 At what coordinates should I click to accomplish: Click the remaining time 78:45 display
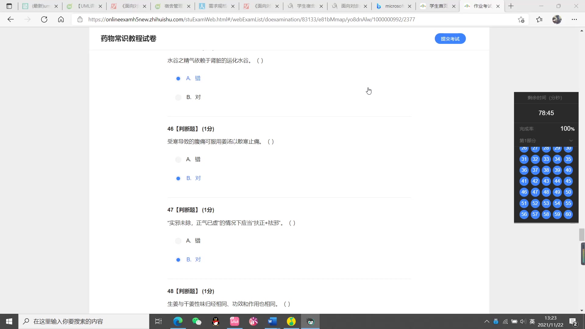546,113
